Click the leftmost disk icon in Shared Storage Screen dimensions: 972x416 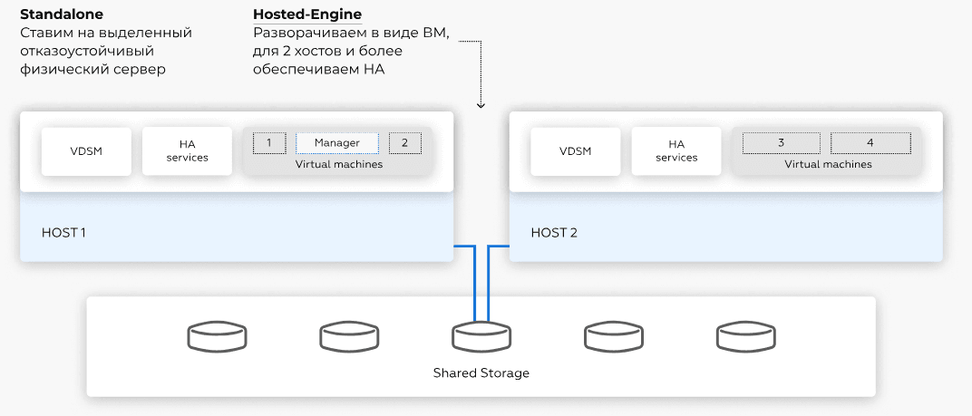click(x=217, y=337)
